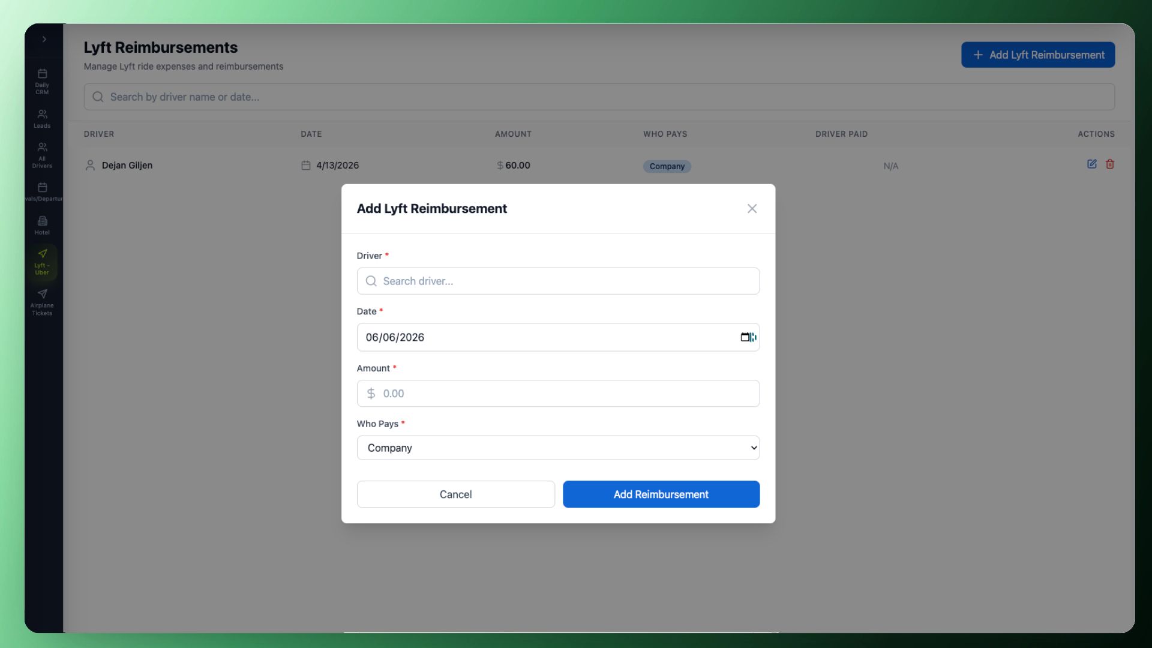Click the DATE column header

(311, 134)
